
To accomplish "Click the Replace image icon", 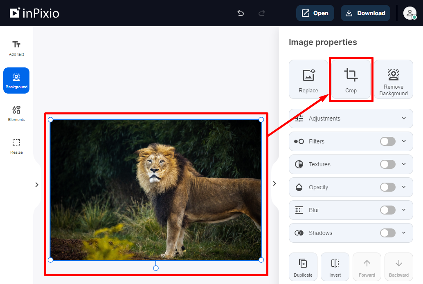I will pos(308,79).
